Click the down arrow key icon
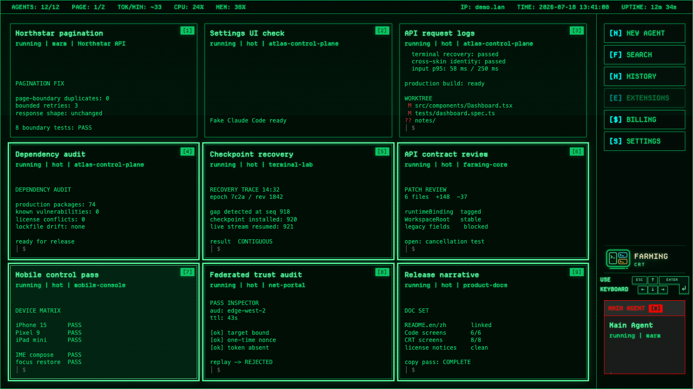The width and height of the screenshot is (693, 389). click(x=653, y=290)
